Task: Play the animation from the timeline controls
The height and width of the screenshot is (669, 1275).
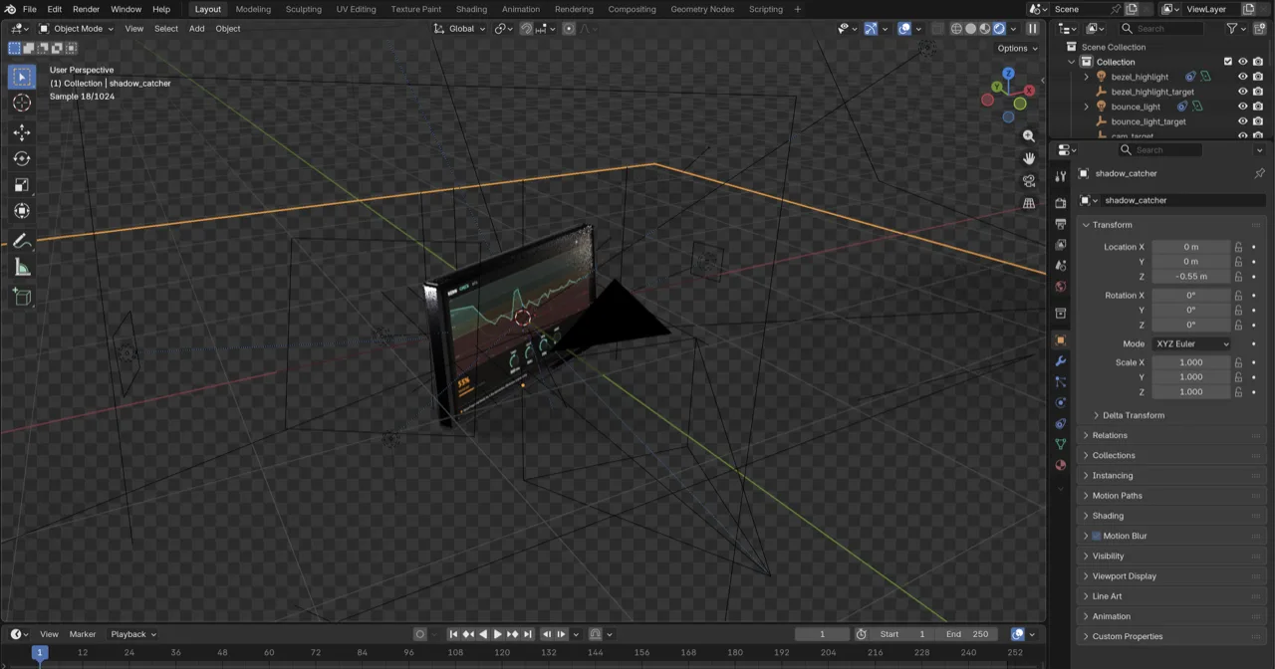Action: (x=497, y=634)
